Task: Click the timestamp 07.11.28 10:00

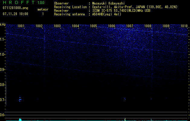Action: (x=15, y=14)
